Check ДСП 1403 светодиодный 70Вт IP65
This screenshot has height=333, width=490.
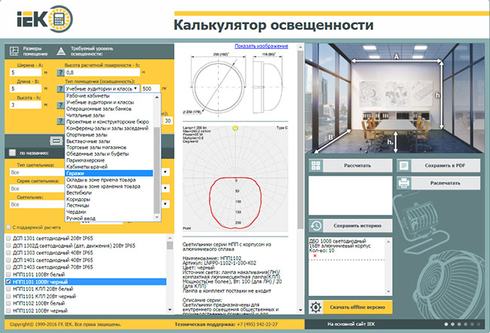point(8,267)
